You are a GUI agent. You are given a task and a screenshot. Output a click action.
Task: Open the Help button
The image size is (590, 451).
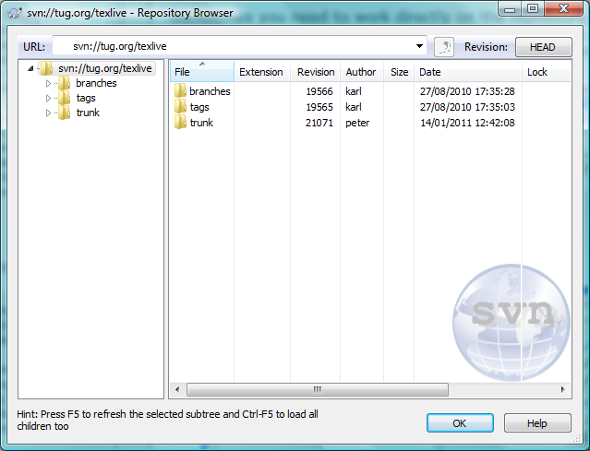537,423
